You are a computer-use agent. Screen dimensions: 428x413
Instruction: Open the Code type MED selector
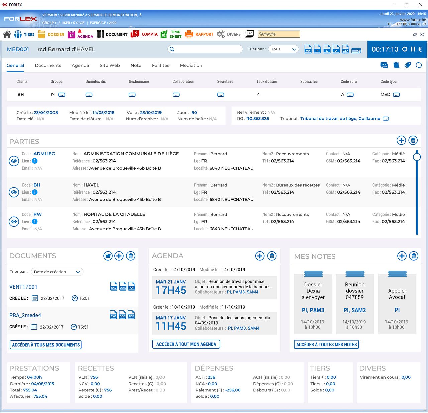(x=396, y=95)
